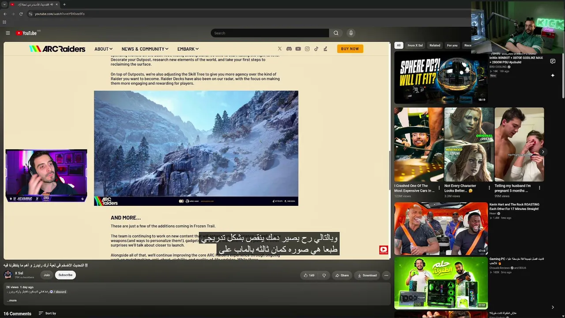Share the video via Share button
Screen dimensions: 565x318
coord(342,275)
